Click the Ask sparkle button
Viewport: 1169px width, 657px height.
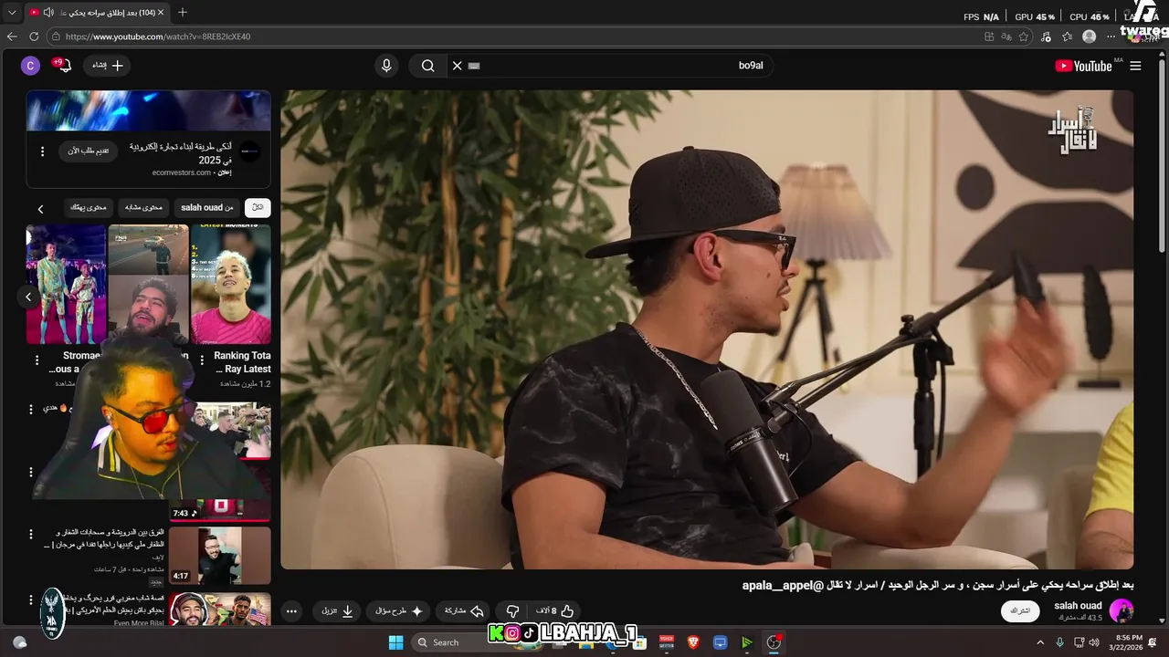[x=399, y=611]
